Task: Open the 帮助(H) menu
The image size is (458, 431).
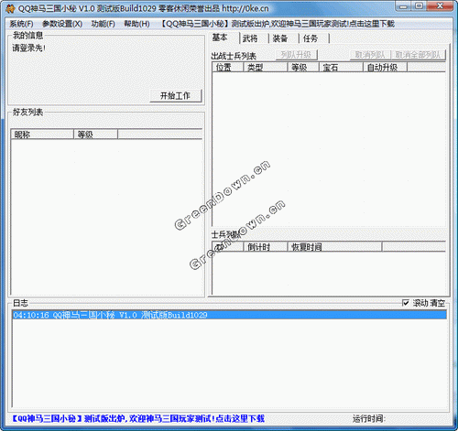Action: coord(136,24)
